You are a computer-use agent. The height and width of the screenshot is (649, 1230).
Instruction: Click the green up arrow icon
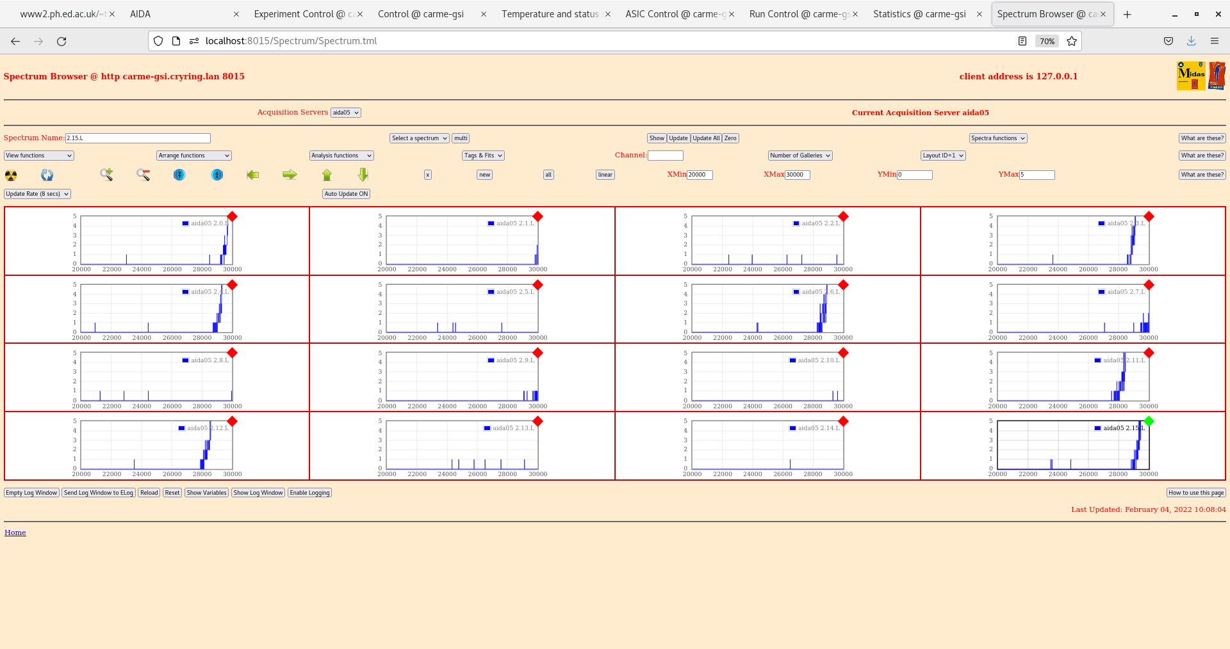click(327, 175)
